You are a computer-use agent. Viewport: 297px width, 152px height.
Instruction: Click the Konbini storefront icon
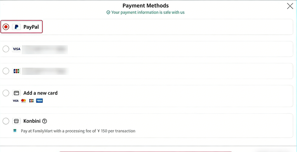16,121
